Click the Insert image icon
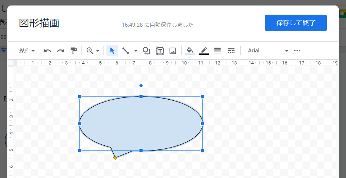The height and width of the screenshot is (178, 346). click(172, 51)
